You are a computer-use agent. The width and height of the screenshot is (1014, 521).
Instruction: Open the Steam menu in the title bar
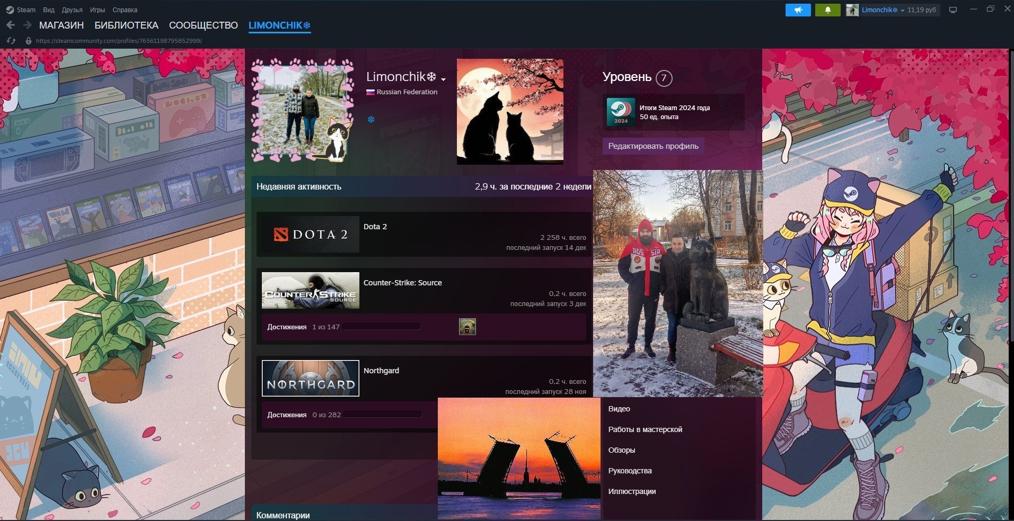click(21, 10)
